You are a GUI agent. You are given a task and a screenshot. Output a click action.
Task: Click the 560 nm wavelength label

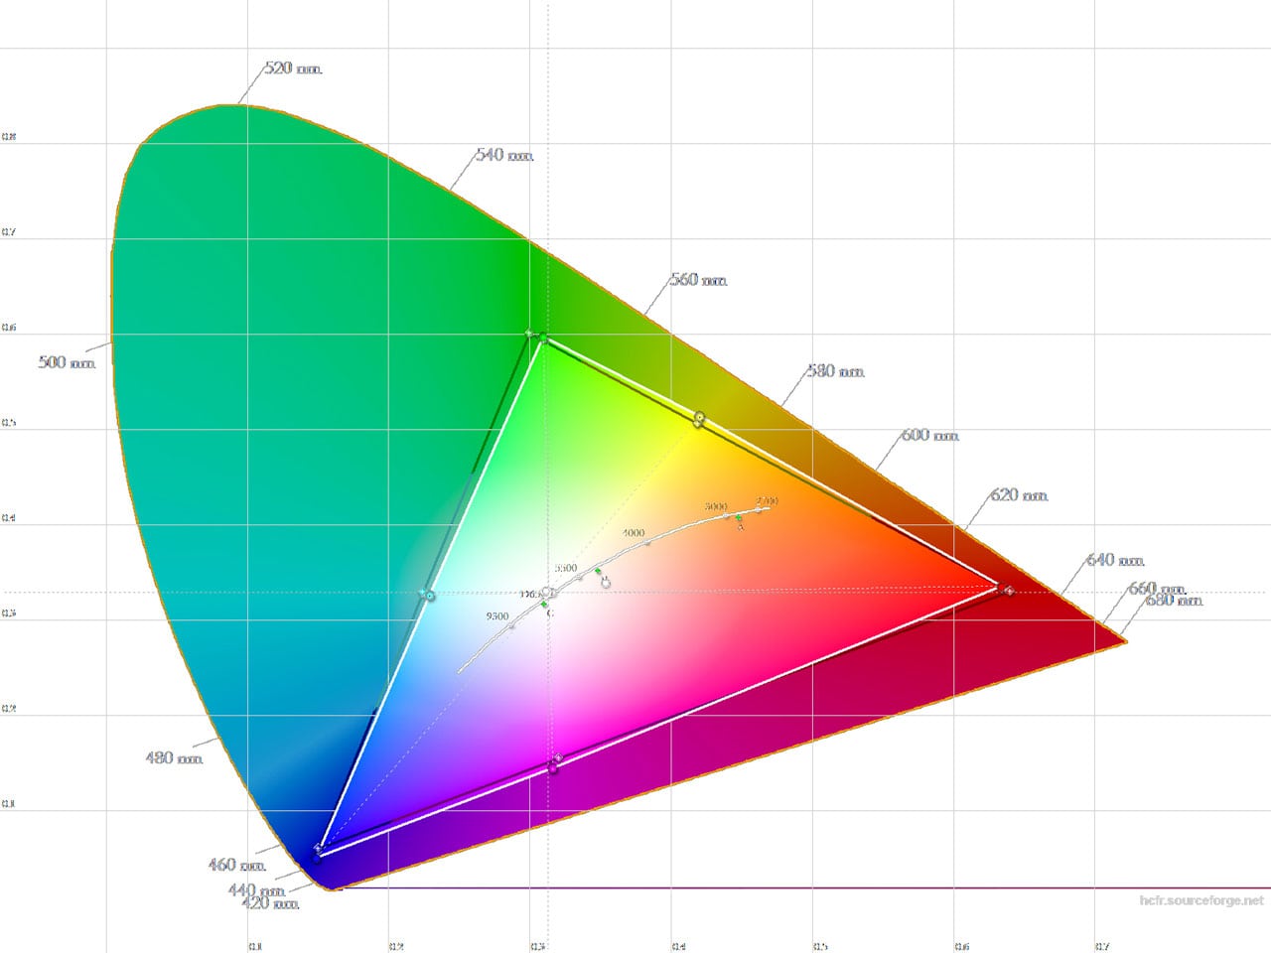pyautogui.click(x=698, y=280)
